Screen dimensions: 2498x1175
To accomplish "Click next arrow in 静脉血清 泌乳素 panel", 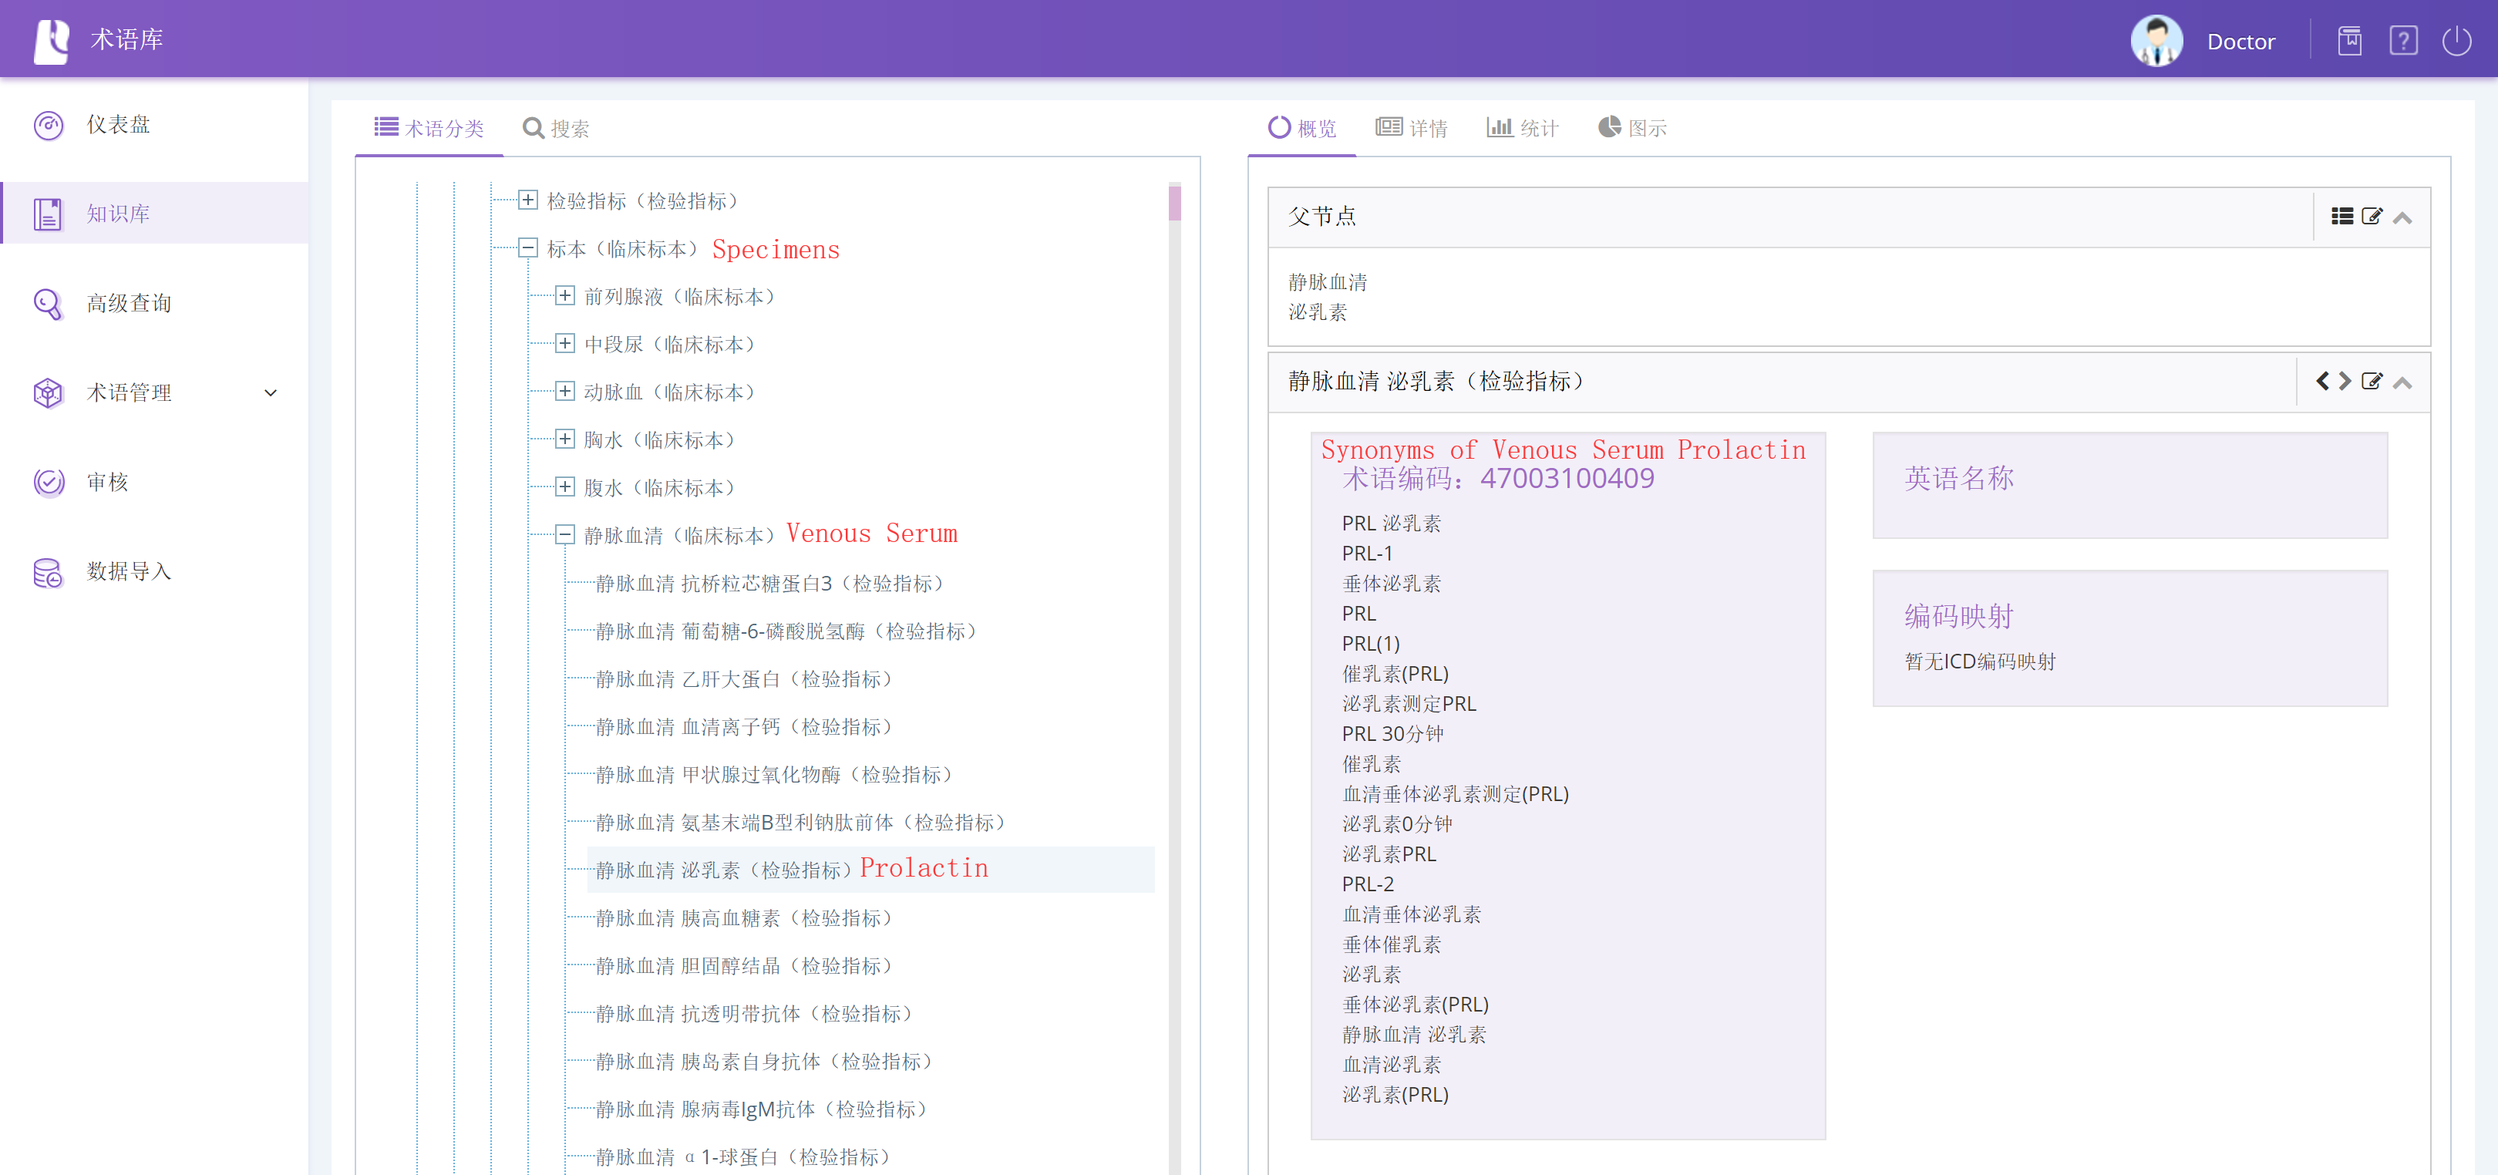I will [x=2345, y=381].
